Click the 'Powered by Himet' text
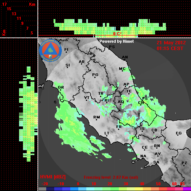 117,41
